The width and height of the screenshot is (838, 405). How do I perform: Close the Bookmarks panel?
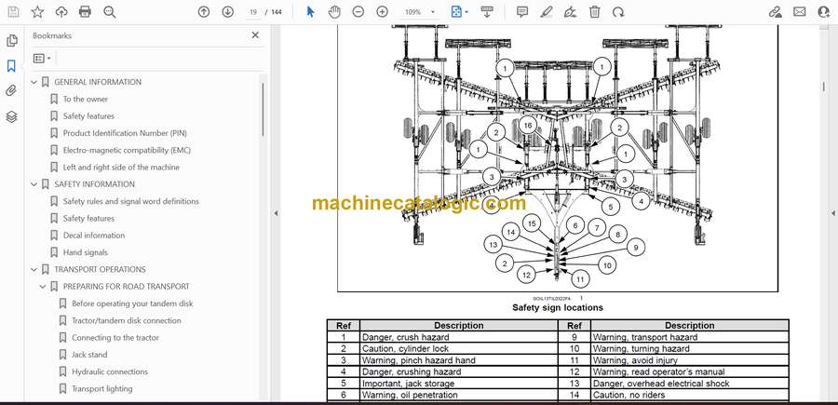(x=255, y=35)
